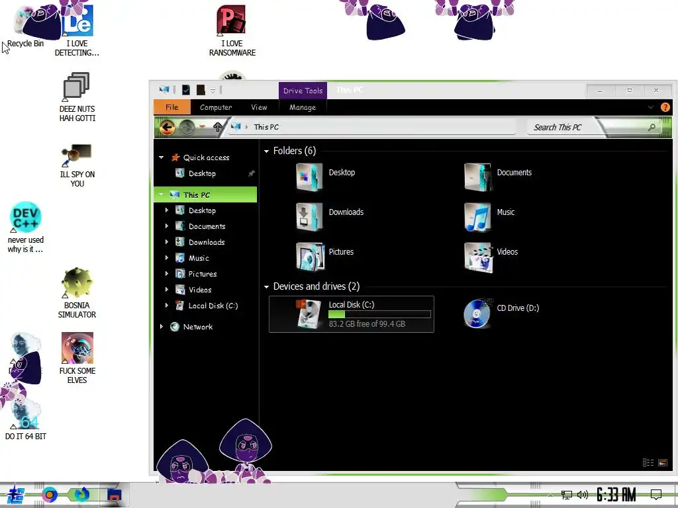Select the Recycle Bin desktop icon
Screen dimensions: 678x508
pos(26,26)
